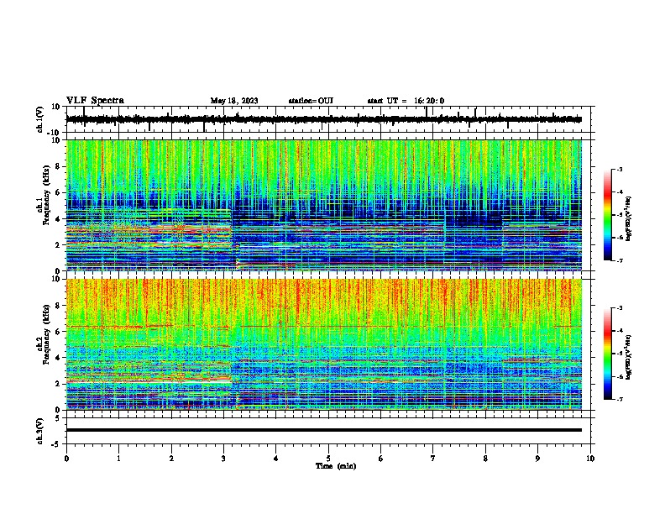665x514 pixels.
Task: Click the ch.3 flat black trace
Action: pos(323,430)
